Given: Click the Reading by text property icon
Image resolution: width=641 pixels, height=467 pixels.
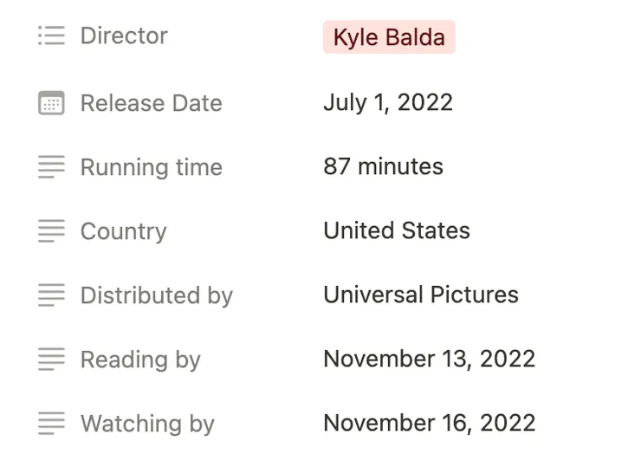Looking at the screenshot, I should [51, 360].
